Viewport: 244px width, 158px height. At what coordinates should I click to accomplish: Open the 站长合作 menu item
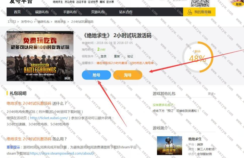(x=126, y=12)
